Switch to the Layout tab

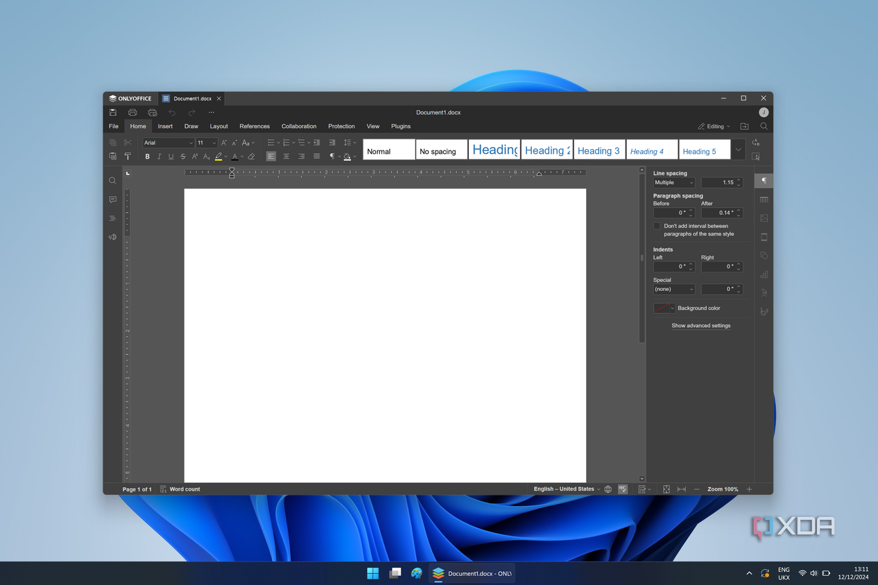point(219,126)
